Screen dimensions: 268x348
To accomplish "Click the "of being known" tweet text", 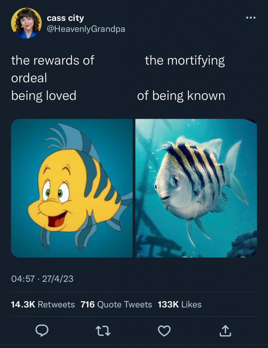I will click(181, 95).
